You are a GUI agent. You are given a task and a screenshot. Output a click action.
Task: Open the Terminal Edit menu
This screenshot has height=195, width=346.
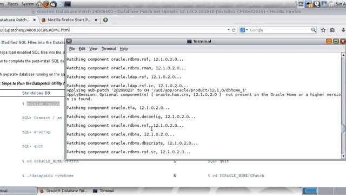(x=82, y=49)
